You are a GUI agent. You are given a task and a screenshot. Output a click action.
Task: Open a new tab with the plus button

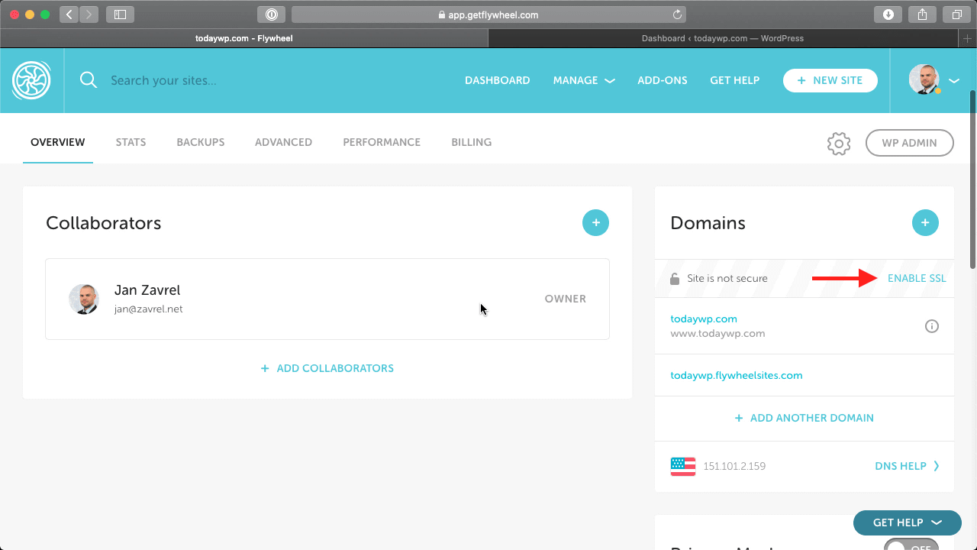968,38
